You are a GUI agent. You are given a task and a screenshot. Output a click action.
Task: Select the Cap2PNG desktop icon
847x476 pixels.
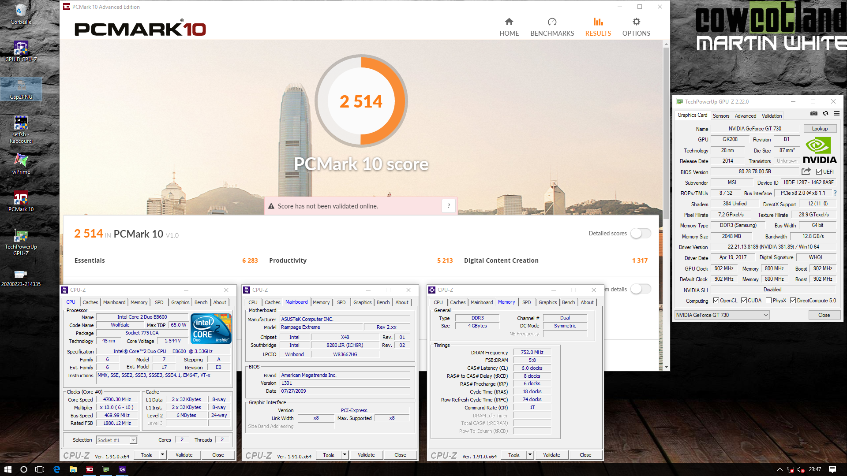click(x=21, y=89)
